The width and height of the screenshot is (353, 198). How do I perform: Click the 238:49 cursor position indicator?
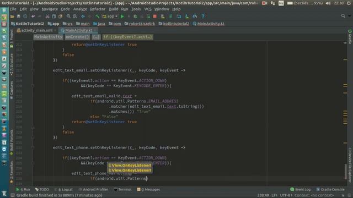pyautogui.click(x=263, y=195)
